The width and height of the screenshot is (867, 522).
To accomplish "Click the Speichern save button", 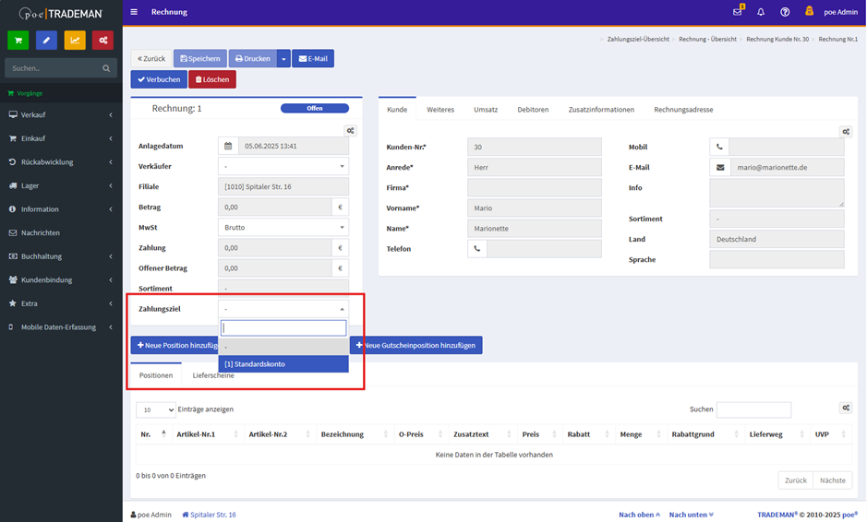I will [x=200, y=58].
